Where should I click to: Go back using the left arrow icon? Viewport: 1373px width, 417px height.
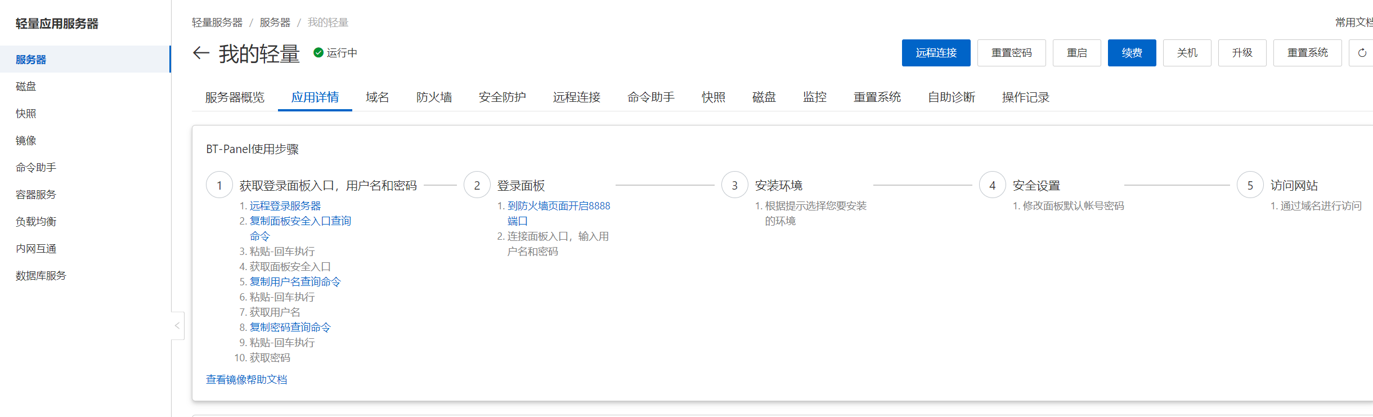201,53
